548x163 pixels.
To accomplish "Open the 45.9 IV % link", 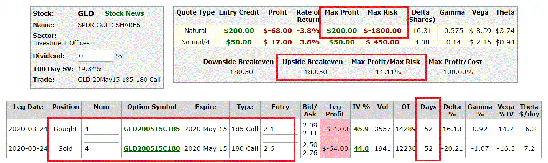I will point(362,129).
